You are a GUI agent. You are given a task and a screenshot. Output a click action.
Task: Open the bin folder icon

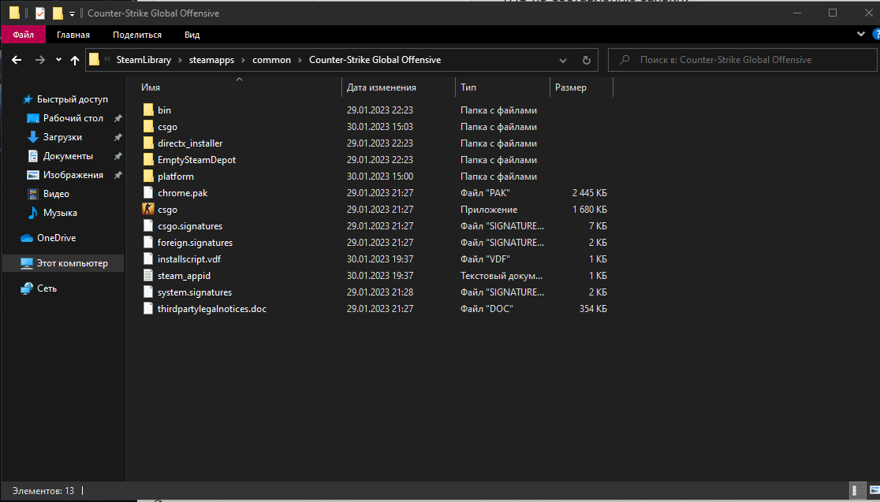coord(148,110)
